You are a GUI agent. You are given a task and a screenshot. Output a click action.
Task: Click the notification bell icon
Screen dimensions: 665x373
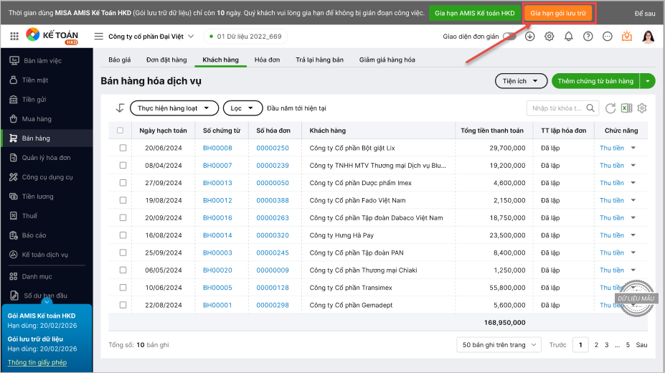pos(569,37)
